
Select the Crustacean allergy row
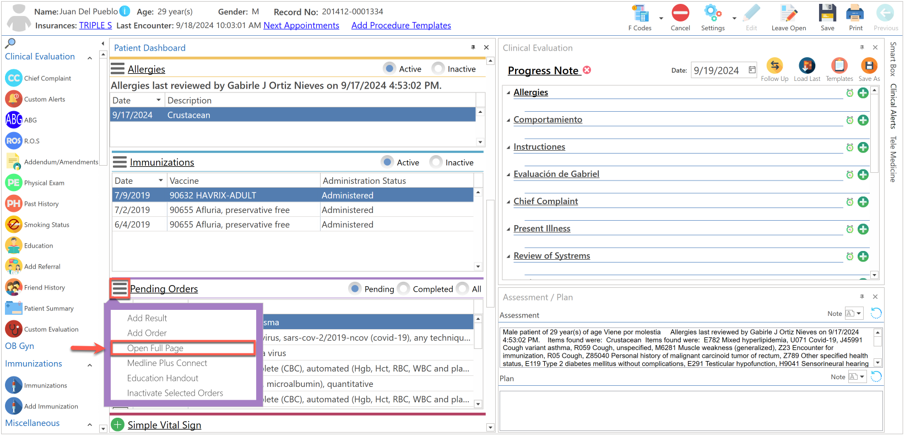coord(292,115)
